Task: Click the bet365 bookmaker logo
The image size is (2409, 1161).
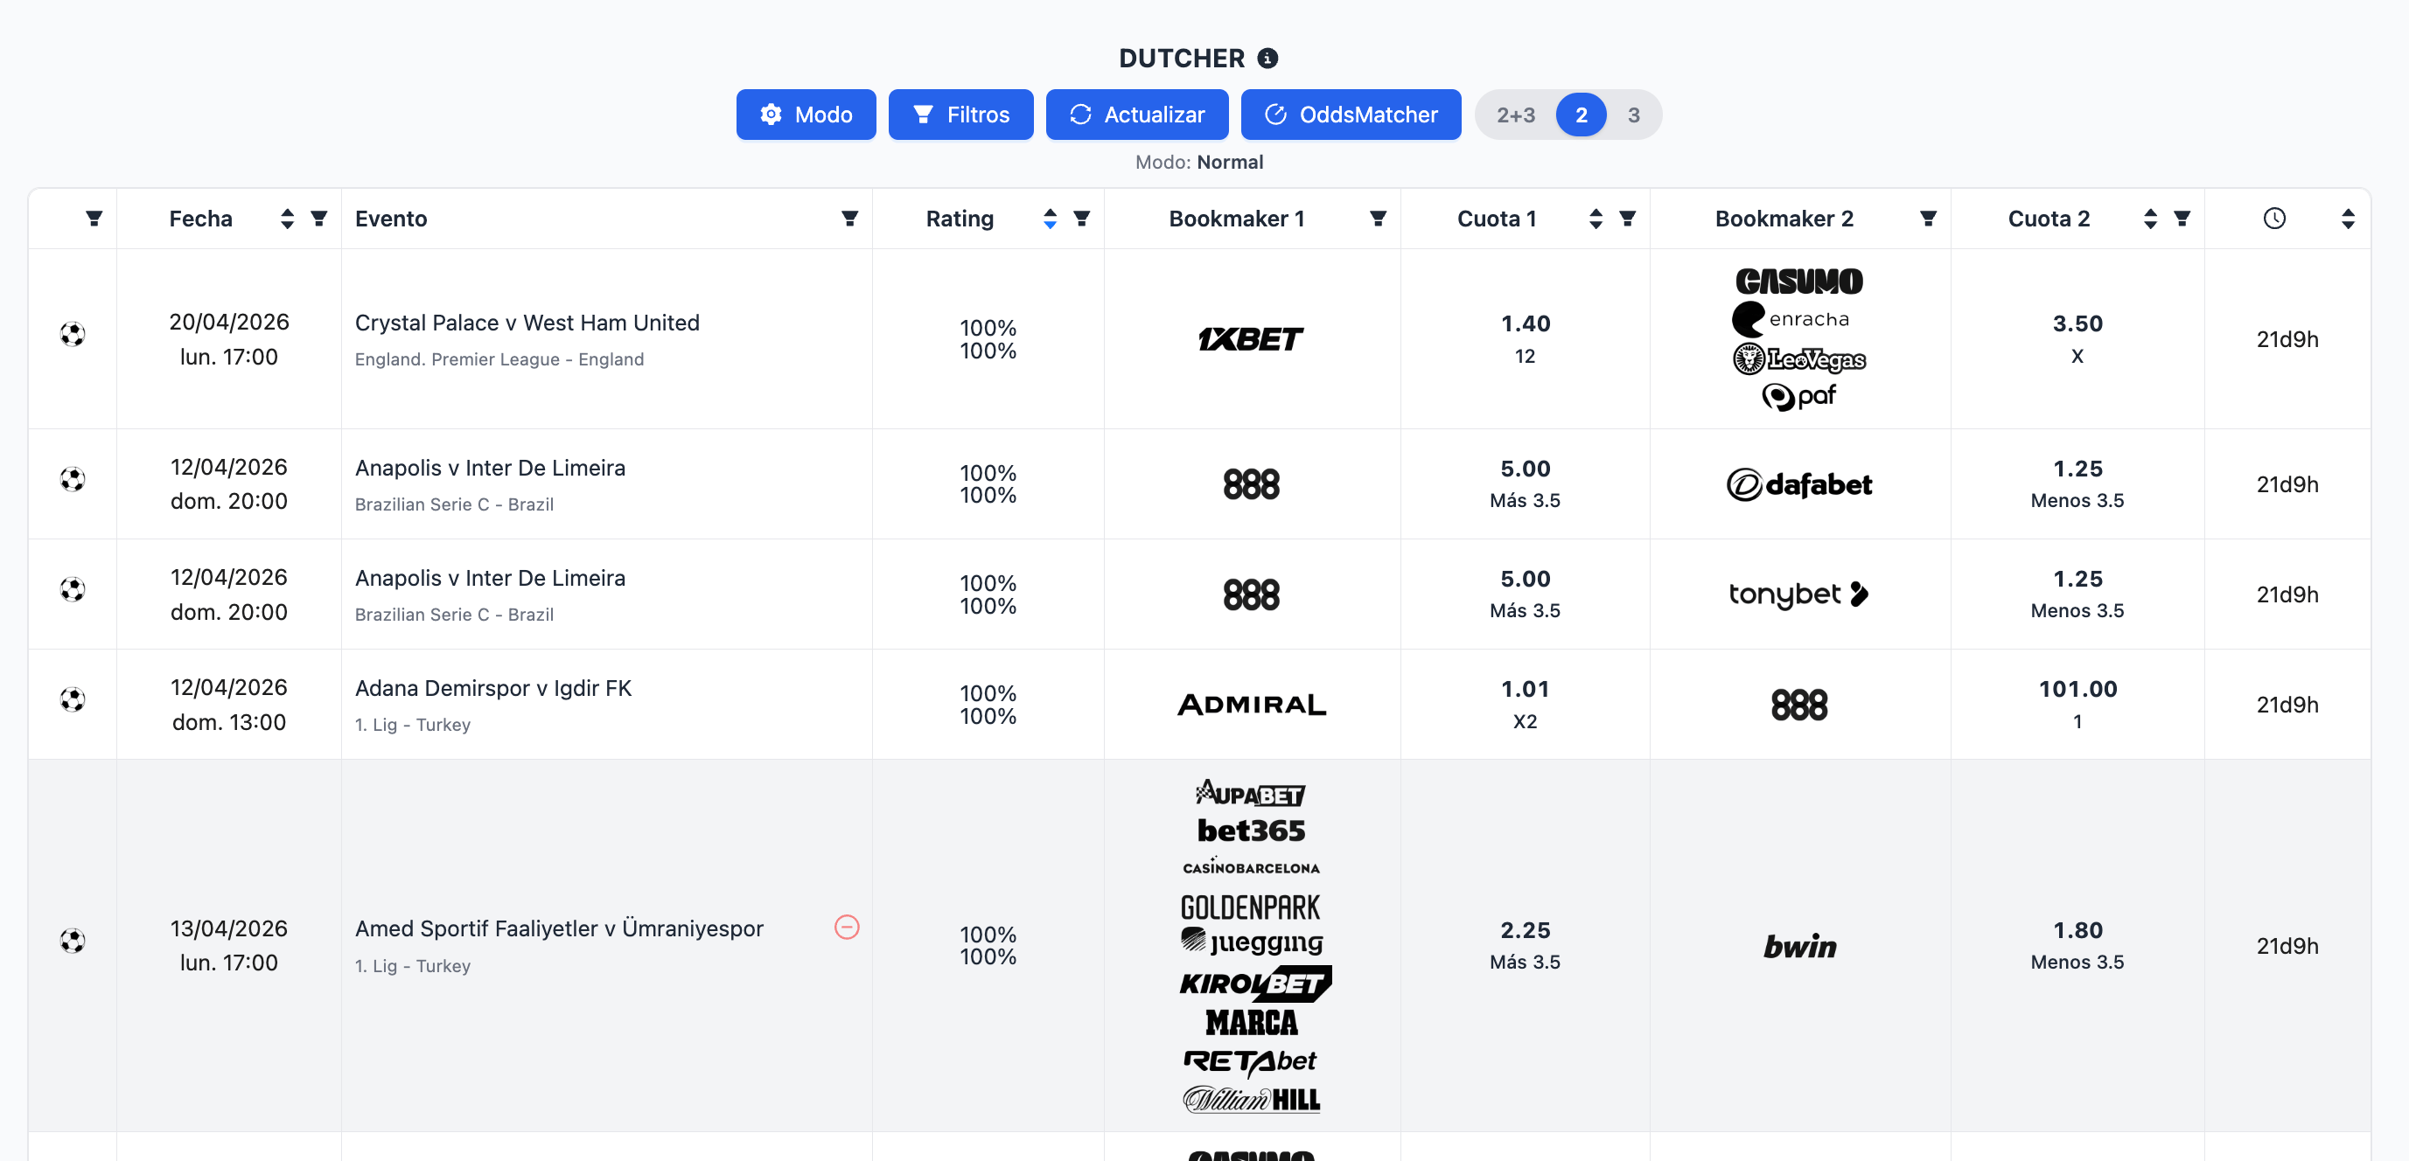Action: (x=1251, y=830)
